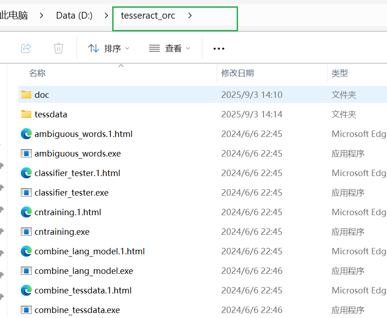Select classifier_tester.exe file
This screenshot has height=318, width=387.
pyautogui.click(x=71, y=192)
